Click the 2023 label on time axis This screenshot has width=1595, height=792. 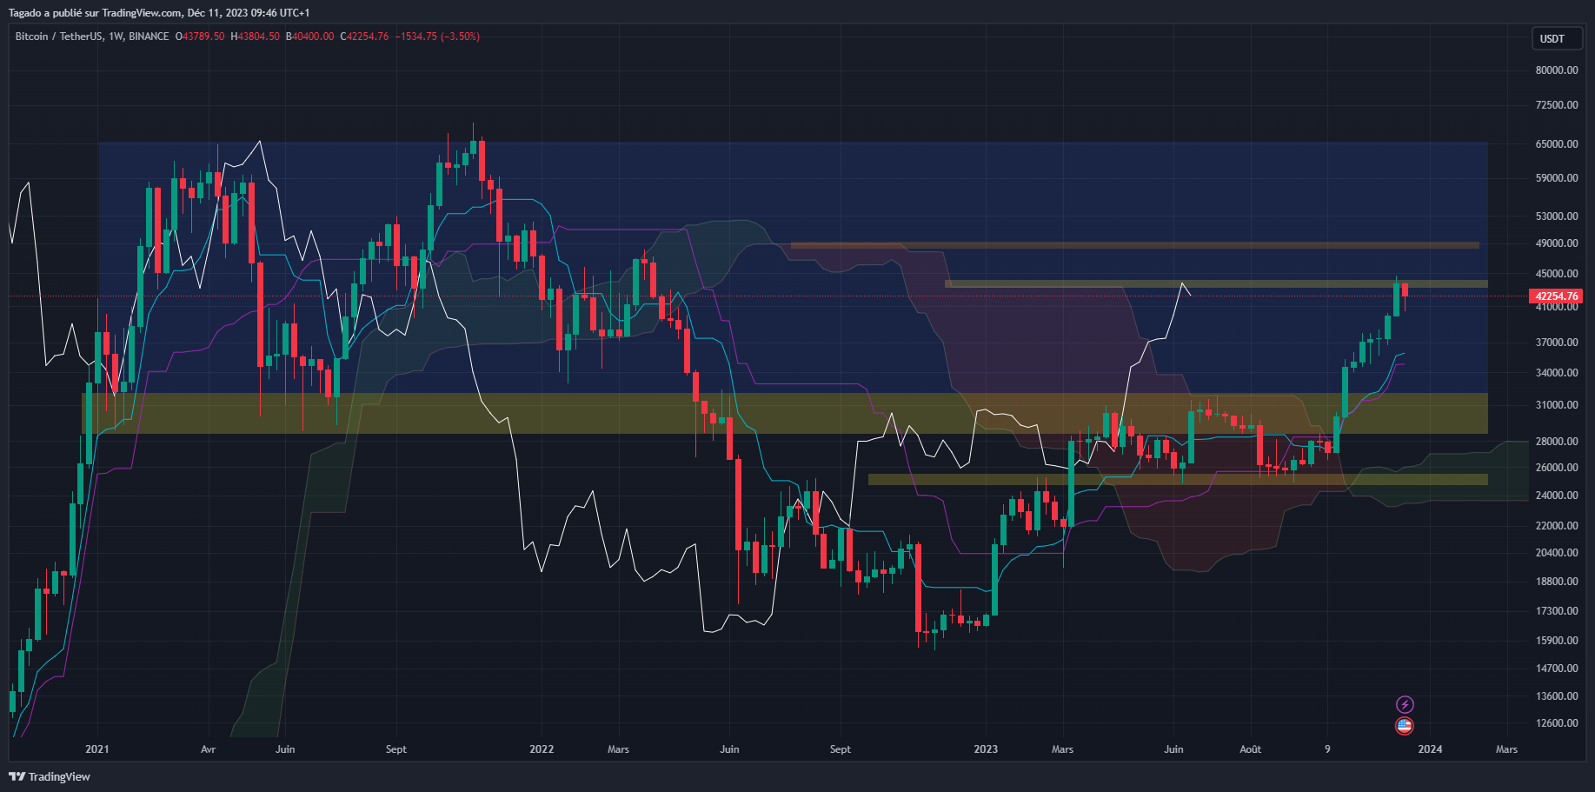click(x=986, y=749)
